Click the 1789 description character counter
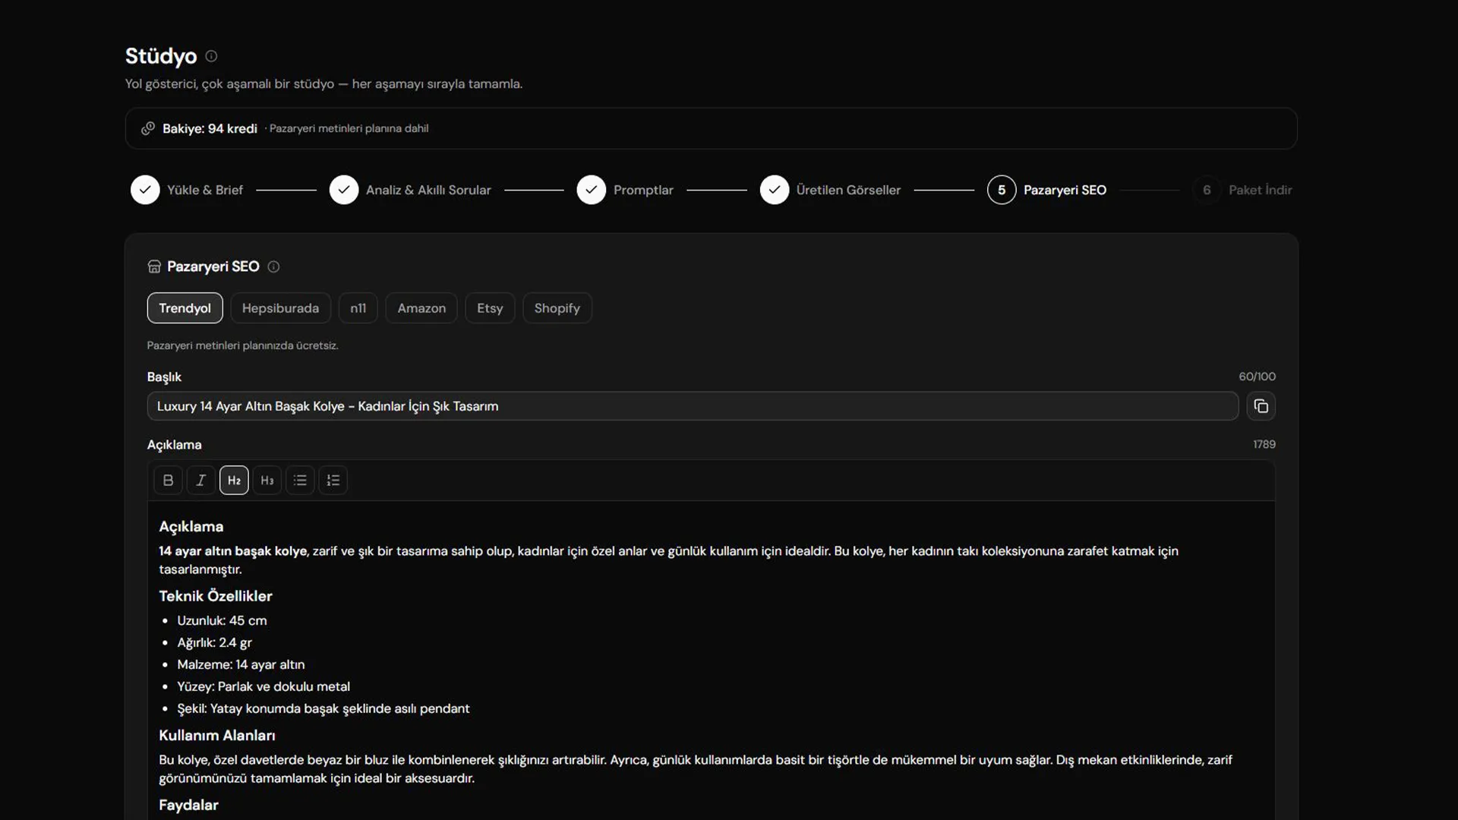Image resolution: width=1458 pixels, height=820 pixels. pos(1264,444)
